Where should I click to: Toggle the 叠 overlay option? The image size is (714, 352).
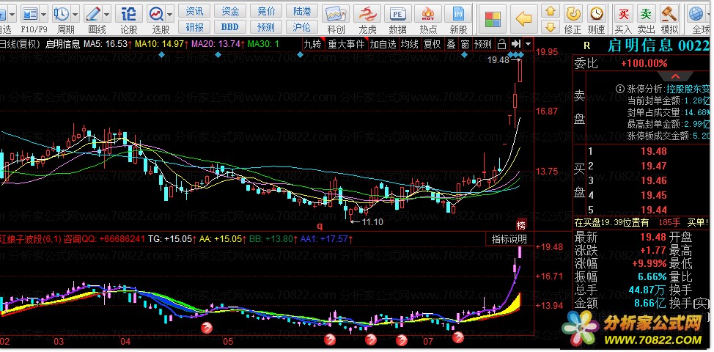tap(451, 44)
